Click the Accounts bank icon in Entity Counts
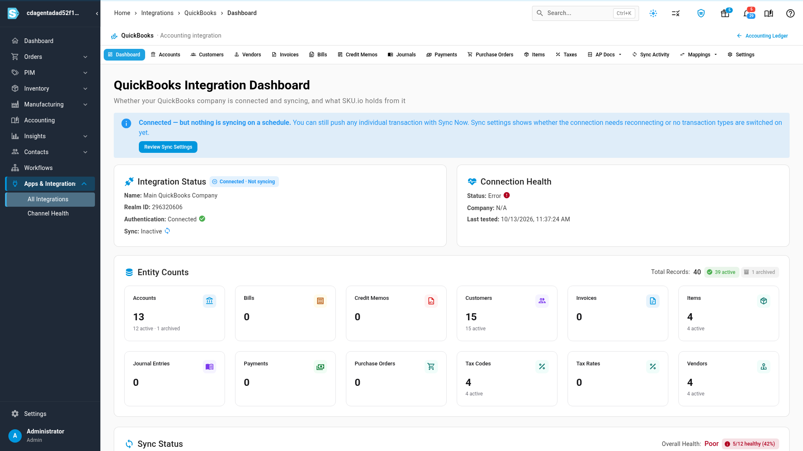Viewport: 803px width, 451px height. [x=210, y=301]
